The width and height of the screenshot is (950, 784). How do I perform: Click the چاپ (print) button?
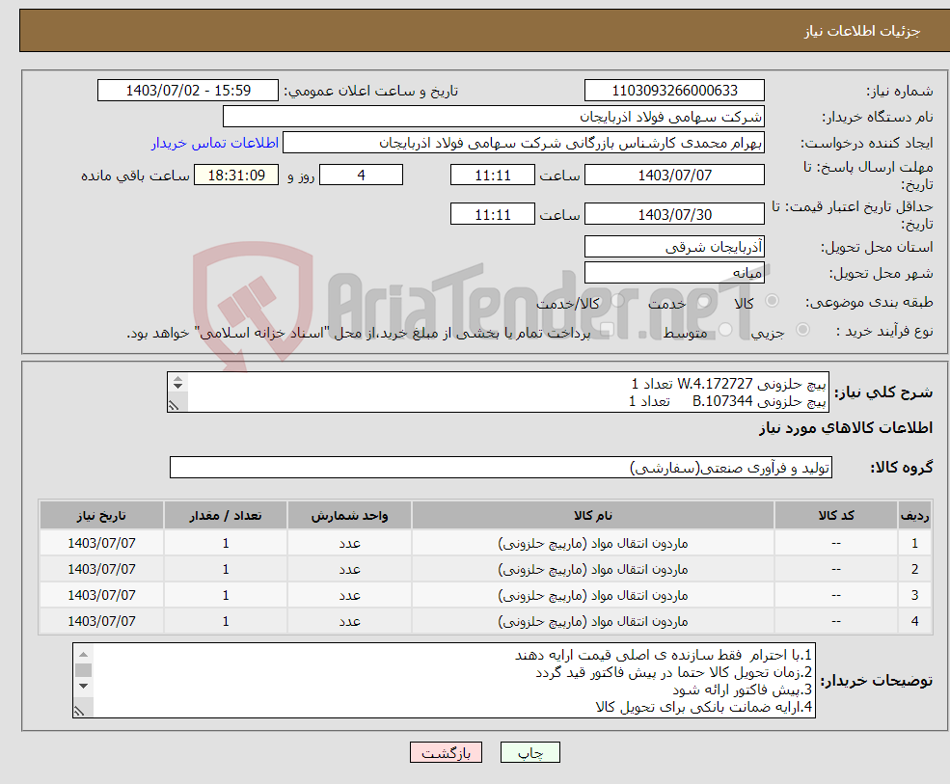tap(530, 752)
